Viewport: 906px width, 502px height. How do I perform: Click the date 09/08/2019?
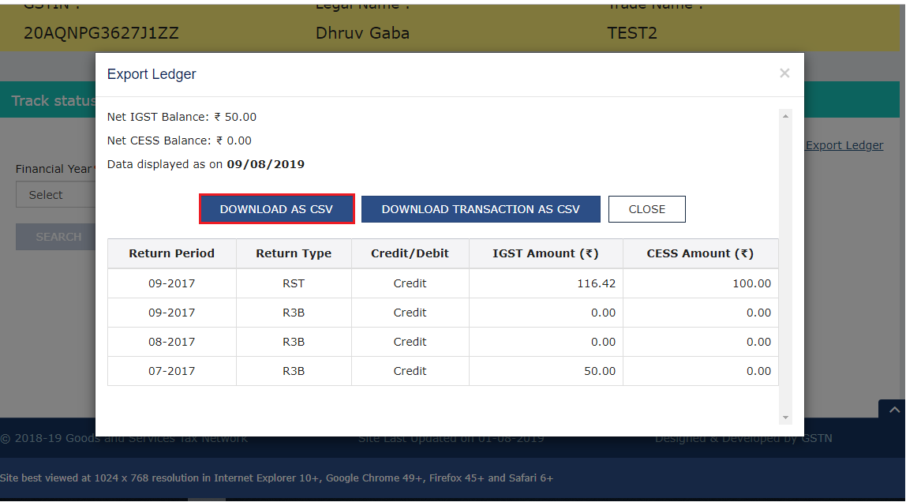(265, 164)
